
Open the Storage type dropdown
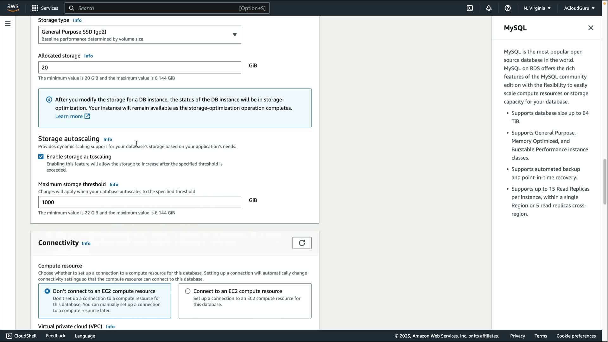click(x=139, y=35)
